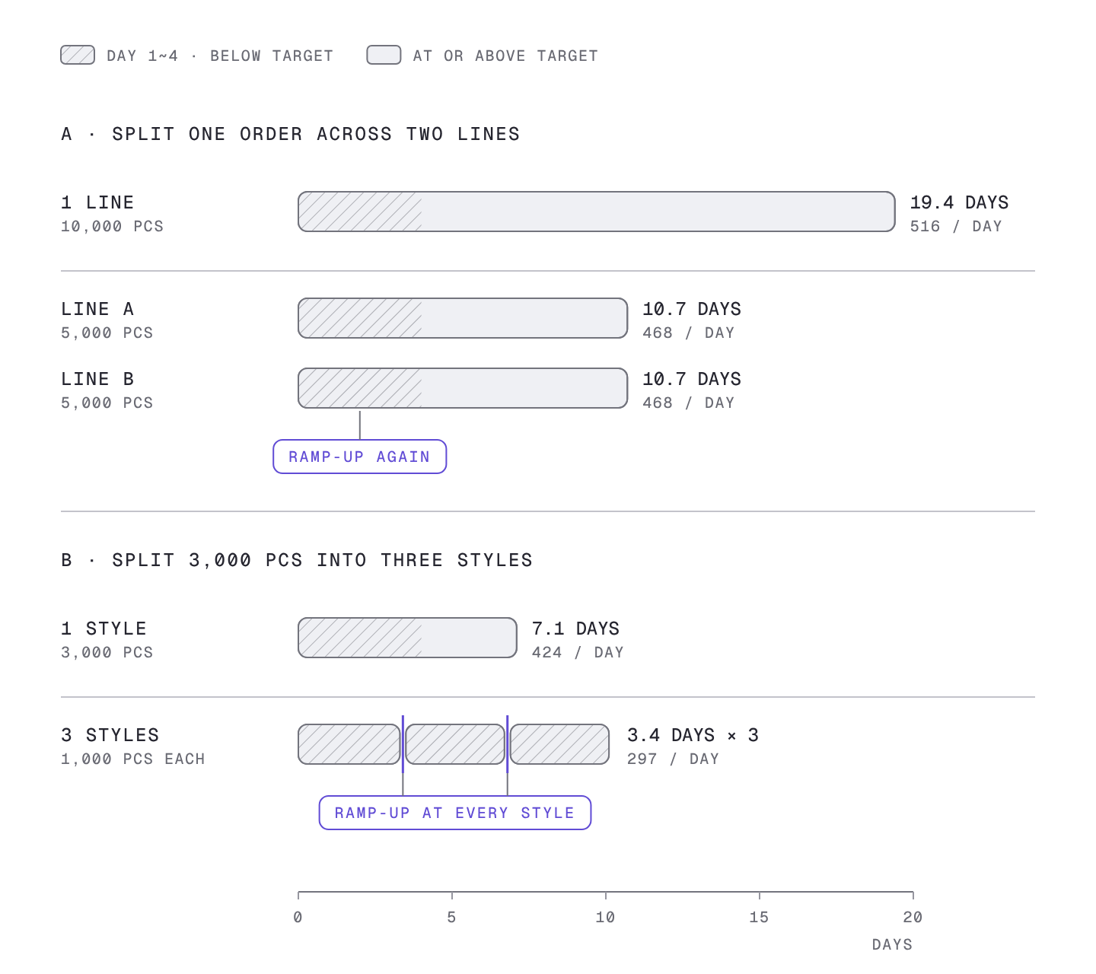Click the third segment of 3 Styles bar

pyautogui.click(x=559, y=744)
